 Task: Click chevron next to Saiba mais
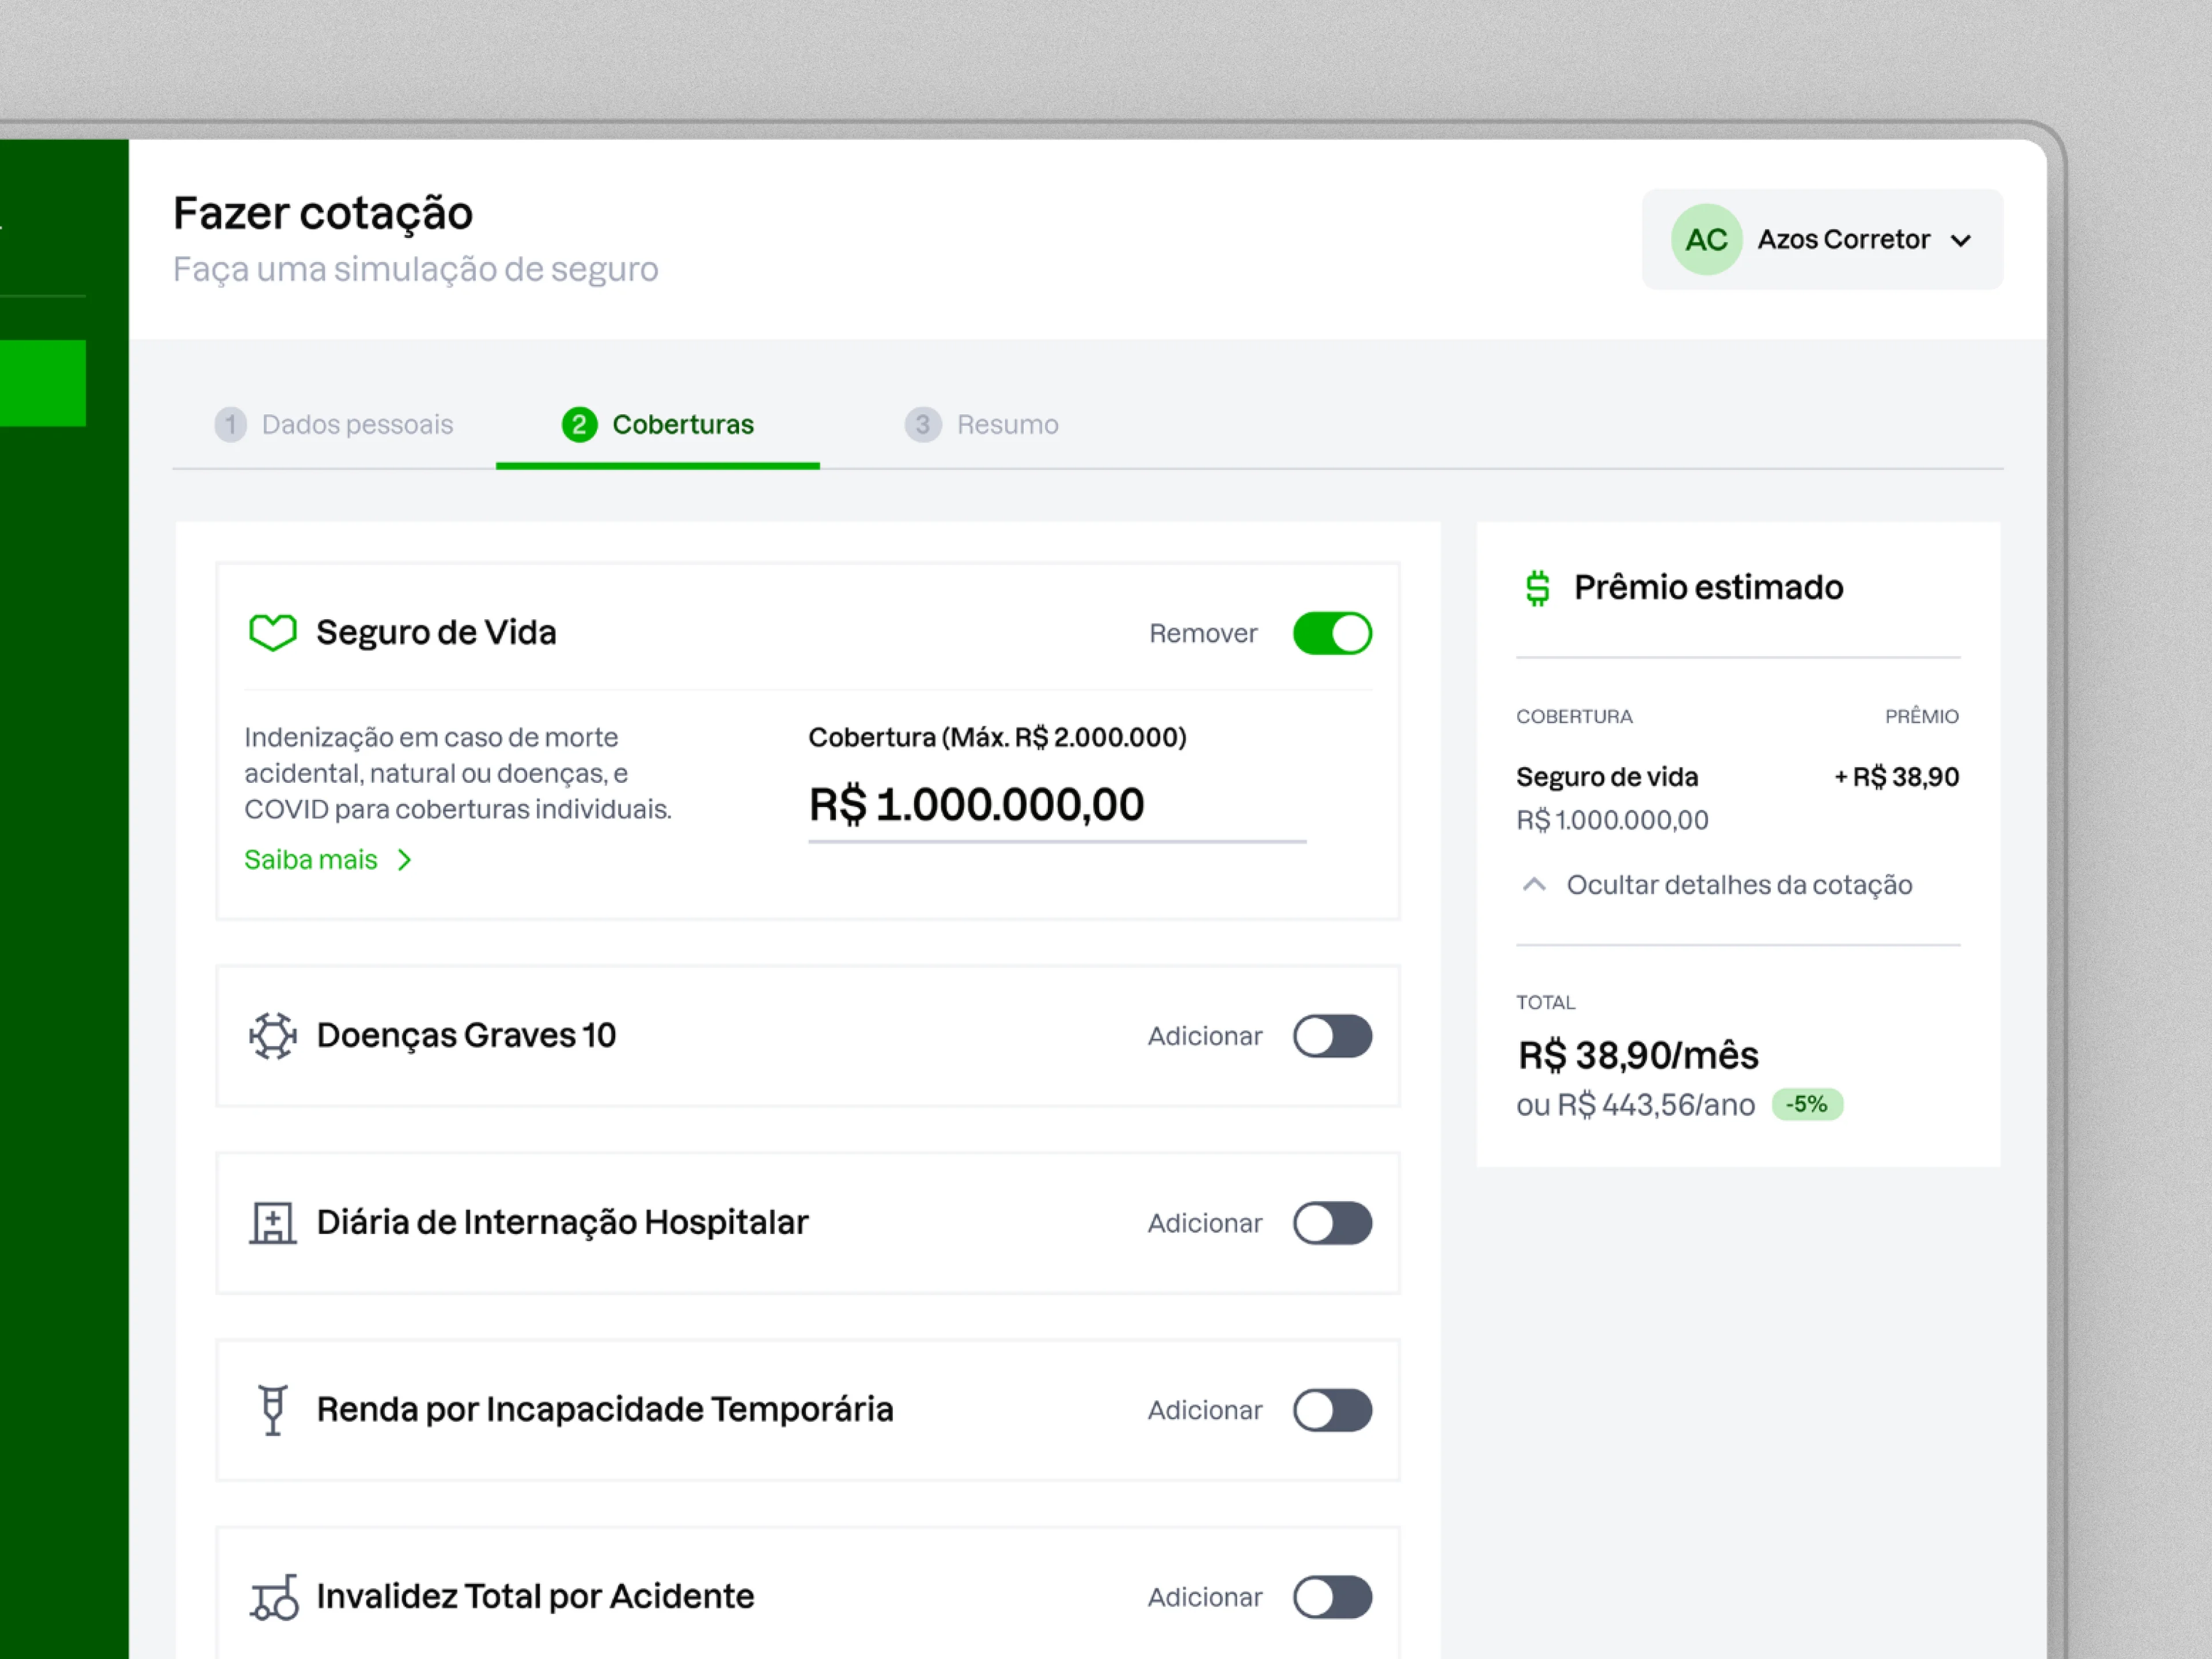tap(405, 860)
